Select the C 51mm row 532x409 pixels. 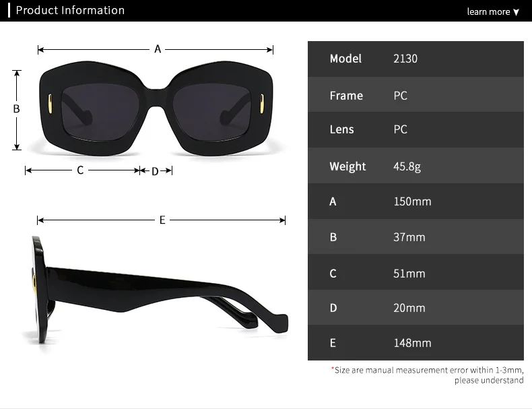(415, 272)
